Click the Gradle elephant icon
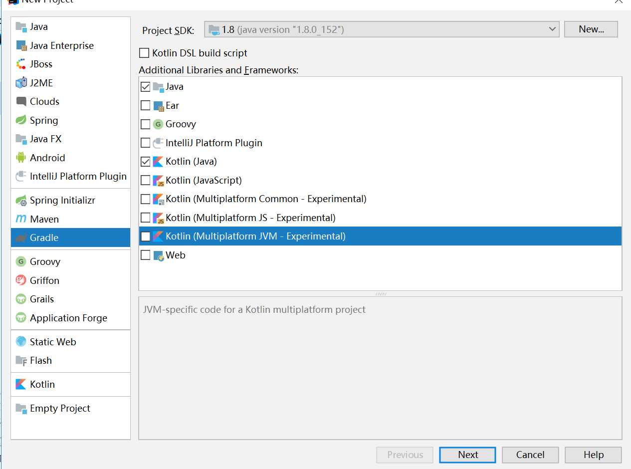The width and height of the screenshot is (631, 469). tap(21, 237)
